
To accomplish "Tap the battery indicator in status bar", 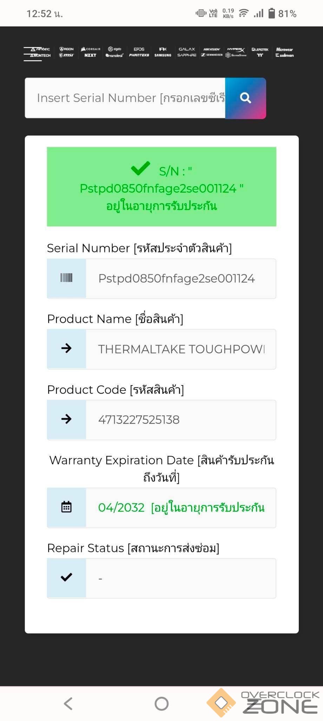I will click(x=271, y=13).
